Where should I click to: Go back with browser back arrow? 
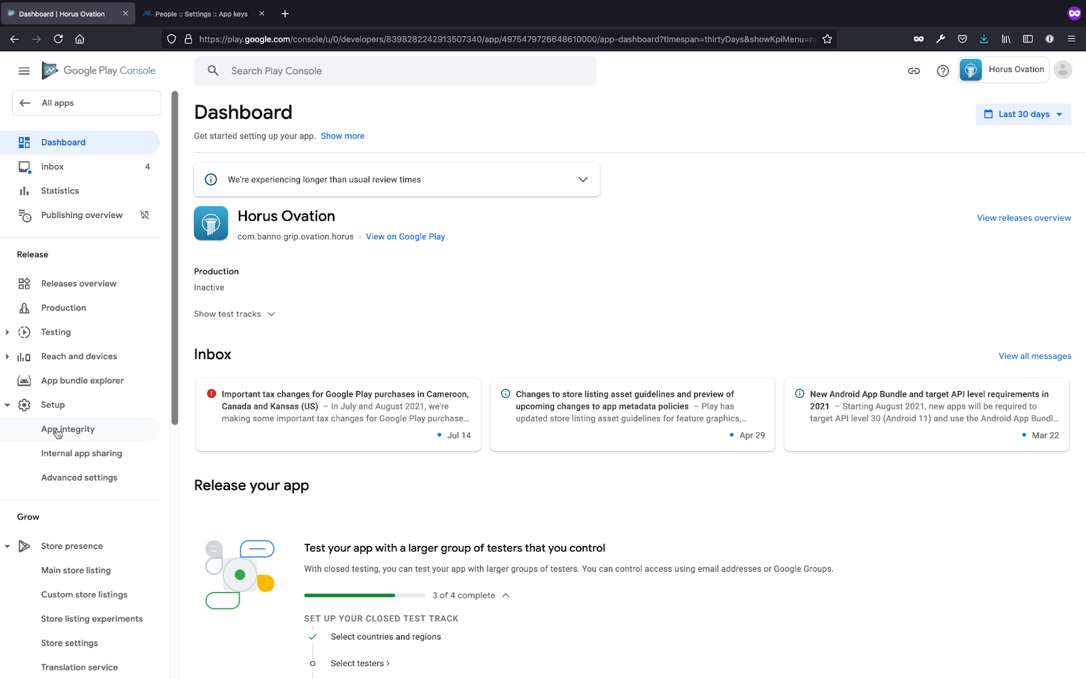point(14,39)
